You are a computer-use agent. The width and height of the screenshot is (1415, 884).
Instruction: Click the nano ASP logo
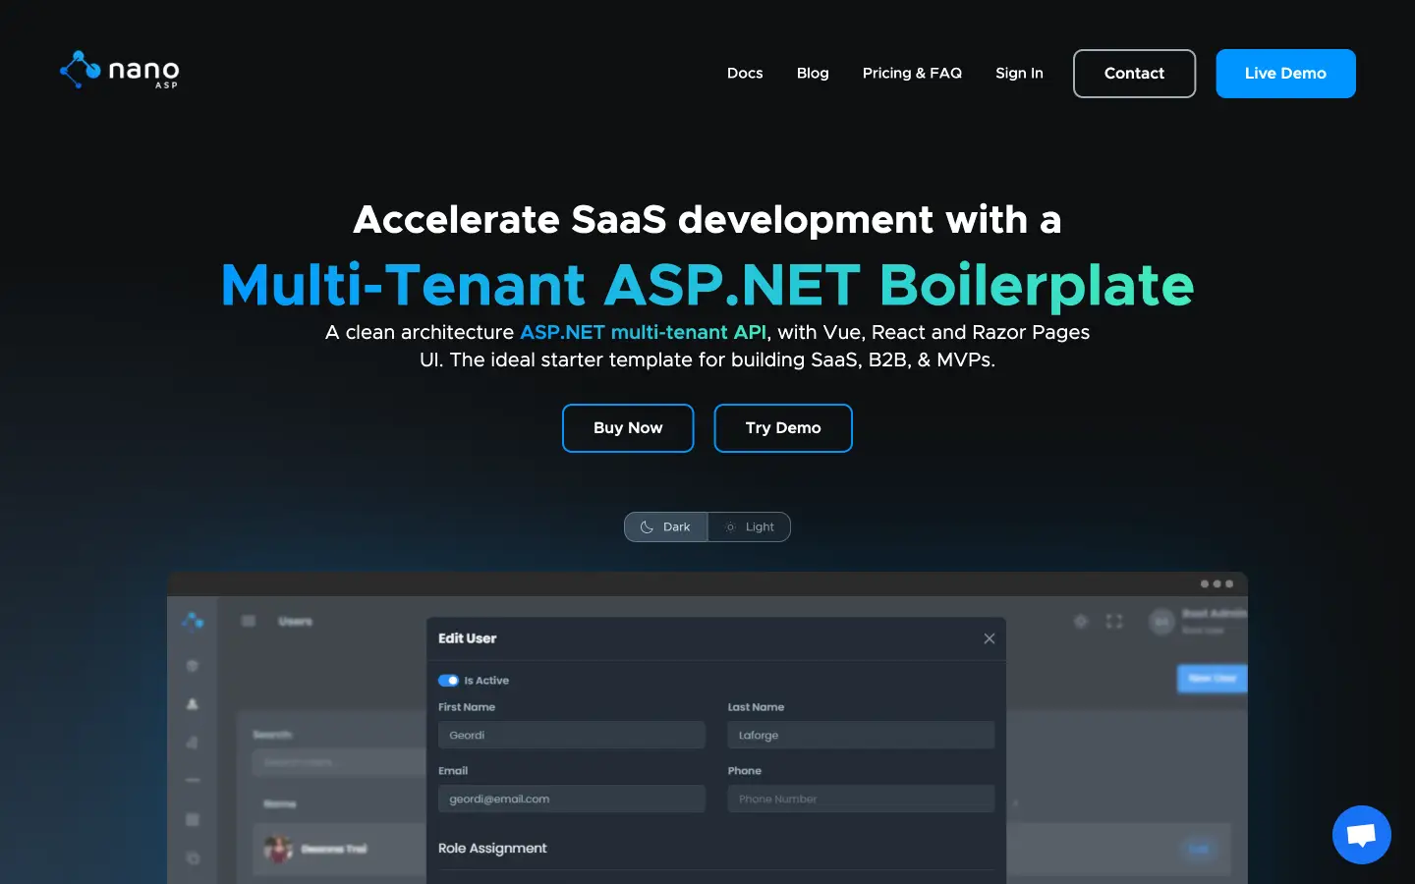pyautogui.click(x=119, y=71)
